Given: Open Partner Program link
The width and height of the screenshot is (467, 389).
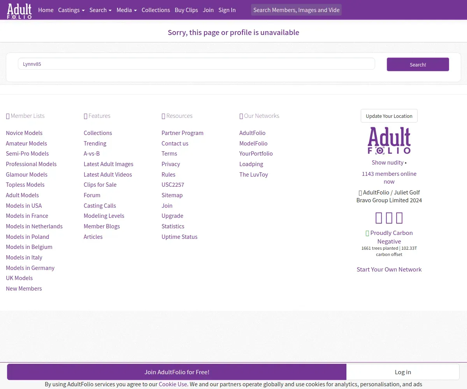Looking at the screenshot, I should [183, 133].
